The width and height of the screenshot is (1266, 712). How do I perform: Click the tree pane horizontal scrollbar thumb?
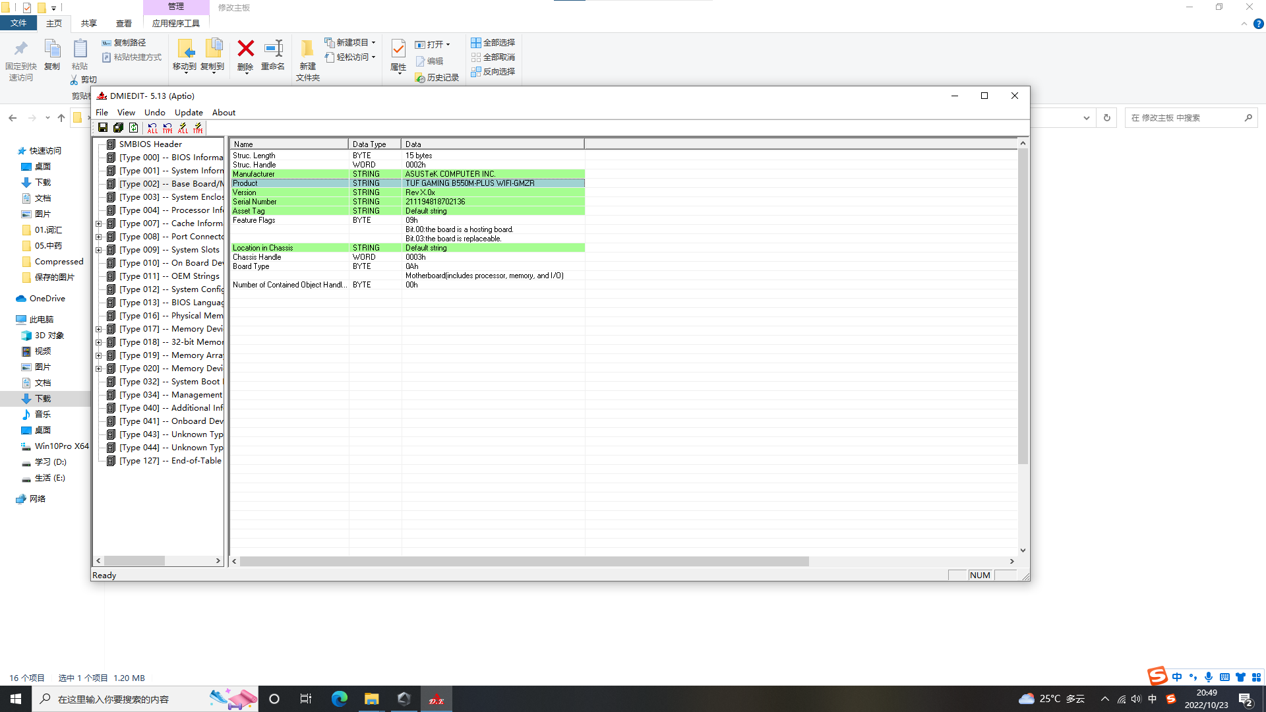134,561
